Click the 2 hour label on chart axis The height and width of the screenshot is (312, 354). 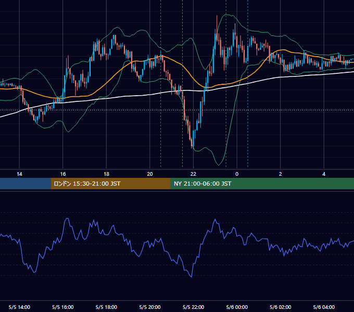[281, 174]
